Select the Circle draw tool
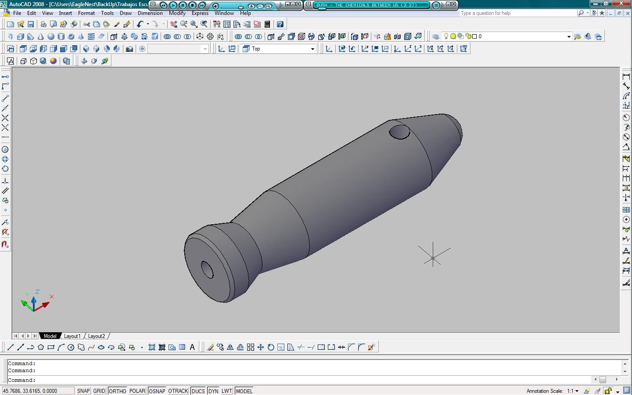 (71, 347)
